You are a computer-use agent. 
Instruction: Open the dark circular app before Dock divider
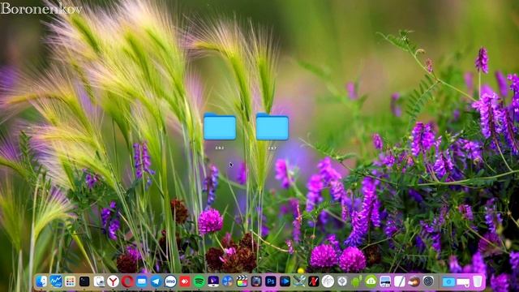point(428,281)
